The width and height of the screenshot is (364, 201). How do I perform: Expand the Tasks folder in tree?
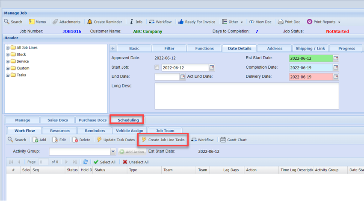[x=8, y=75]
